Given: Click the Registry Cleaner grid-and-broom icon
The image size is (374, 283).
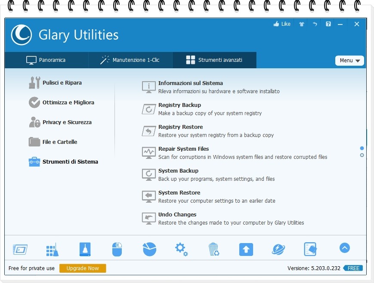Looking at the screenshot, I should click(x=52, y=250).
